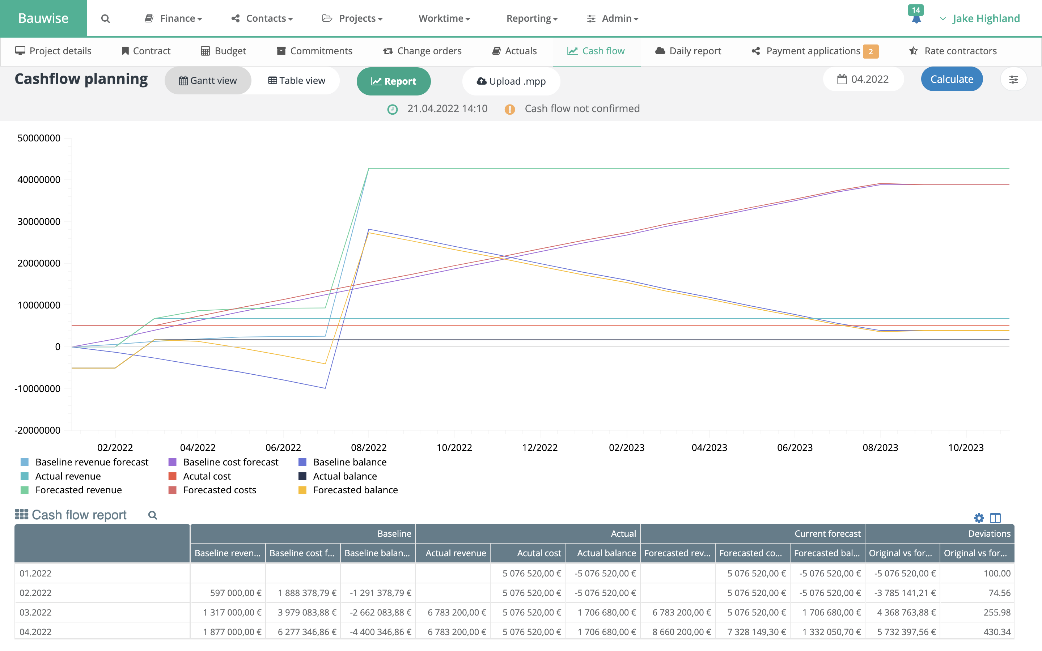
Task: Open the Cash flow report settings gear
Action: click(x=979, y=518)
